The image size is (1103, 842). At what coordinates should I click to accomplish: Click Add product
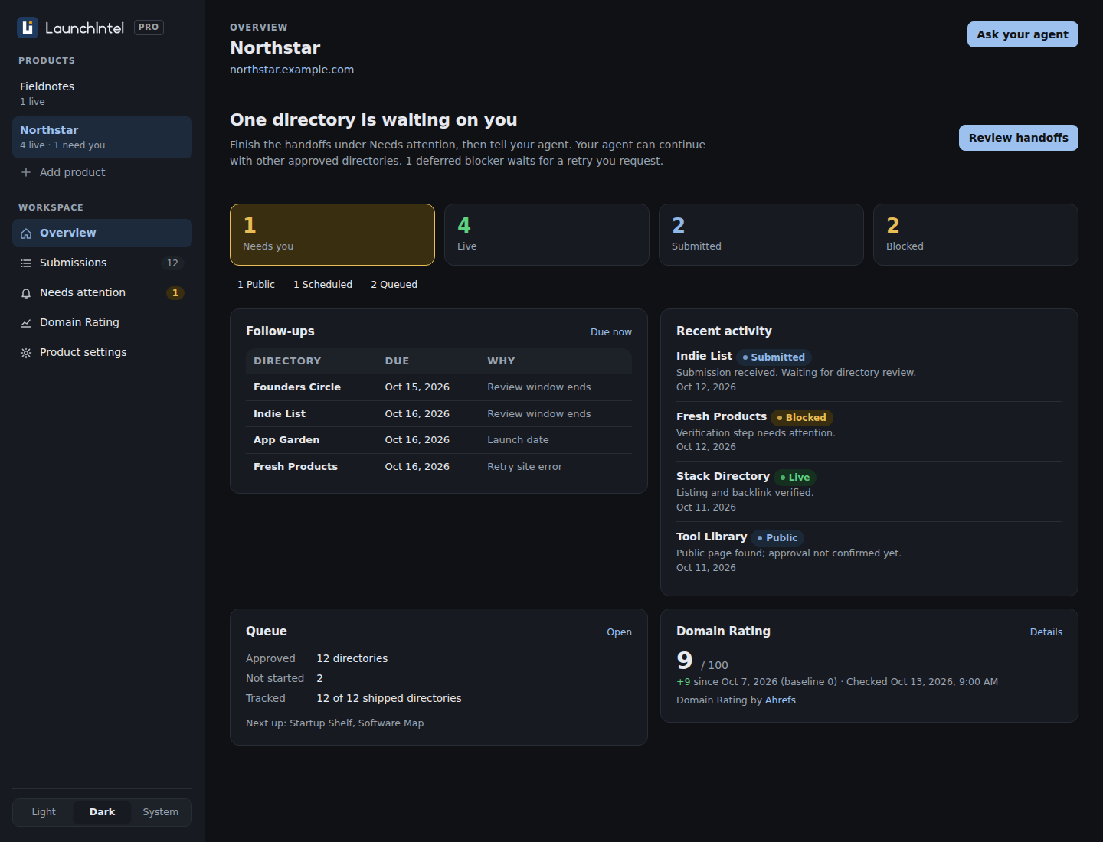click(102, 172)
